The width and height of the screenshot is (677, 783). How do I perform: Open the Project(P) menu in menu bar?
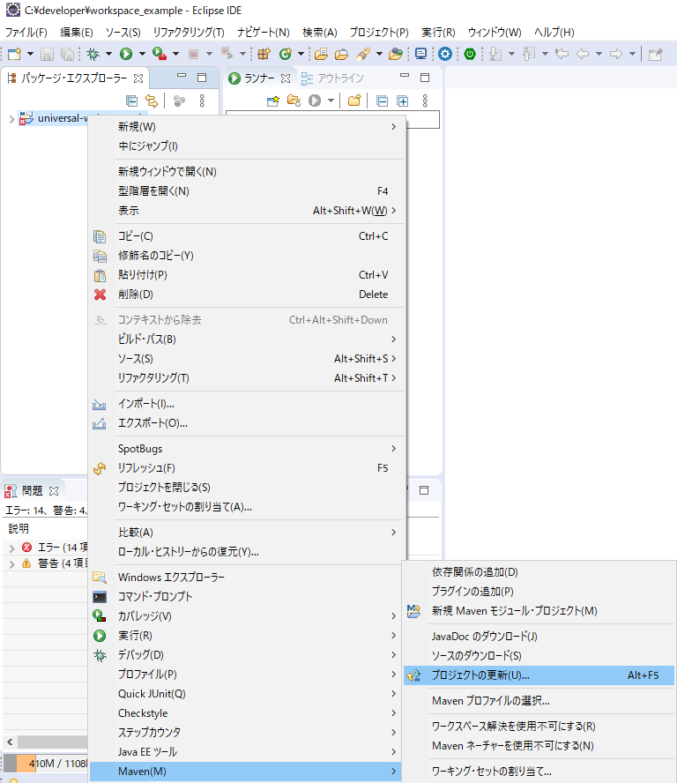tap(379, 33)
